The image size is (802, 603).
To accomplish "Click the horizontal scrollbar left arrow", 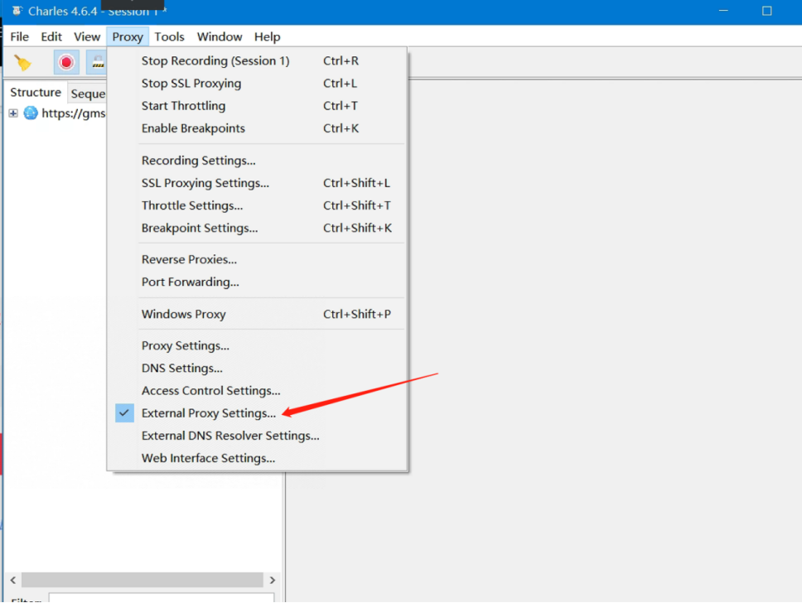I will [x=13, y=580].
